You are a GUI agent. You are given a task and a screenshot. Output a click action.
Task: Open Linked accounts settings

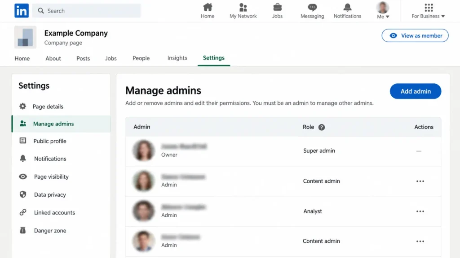click(x=54, y=213)
